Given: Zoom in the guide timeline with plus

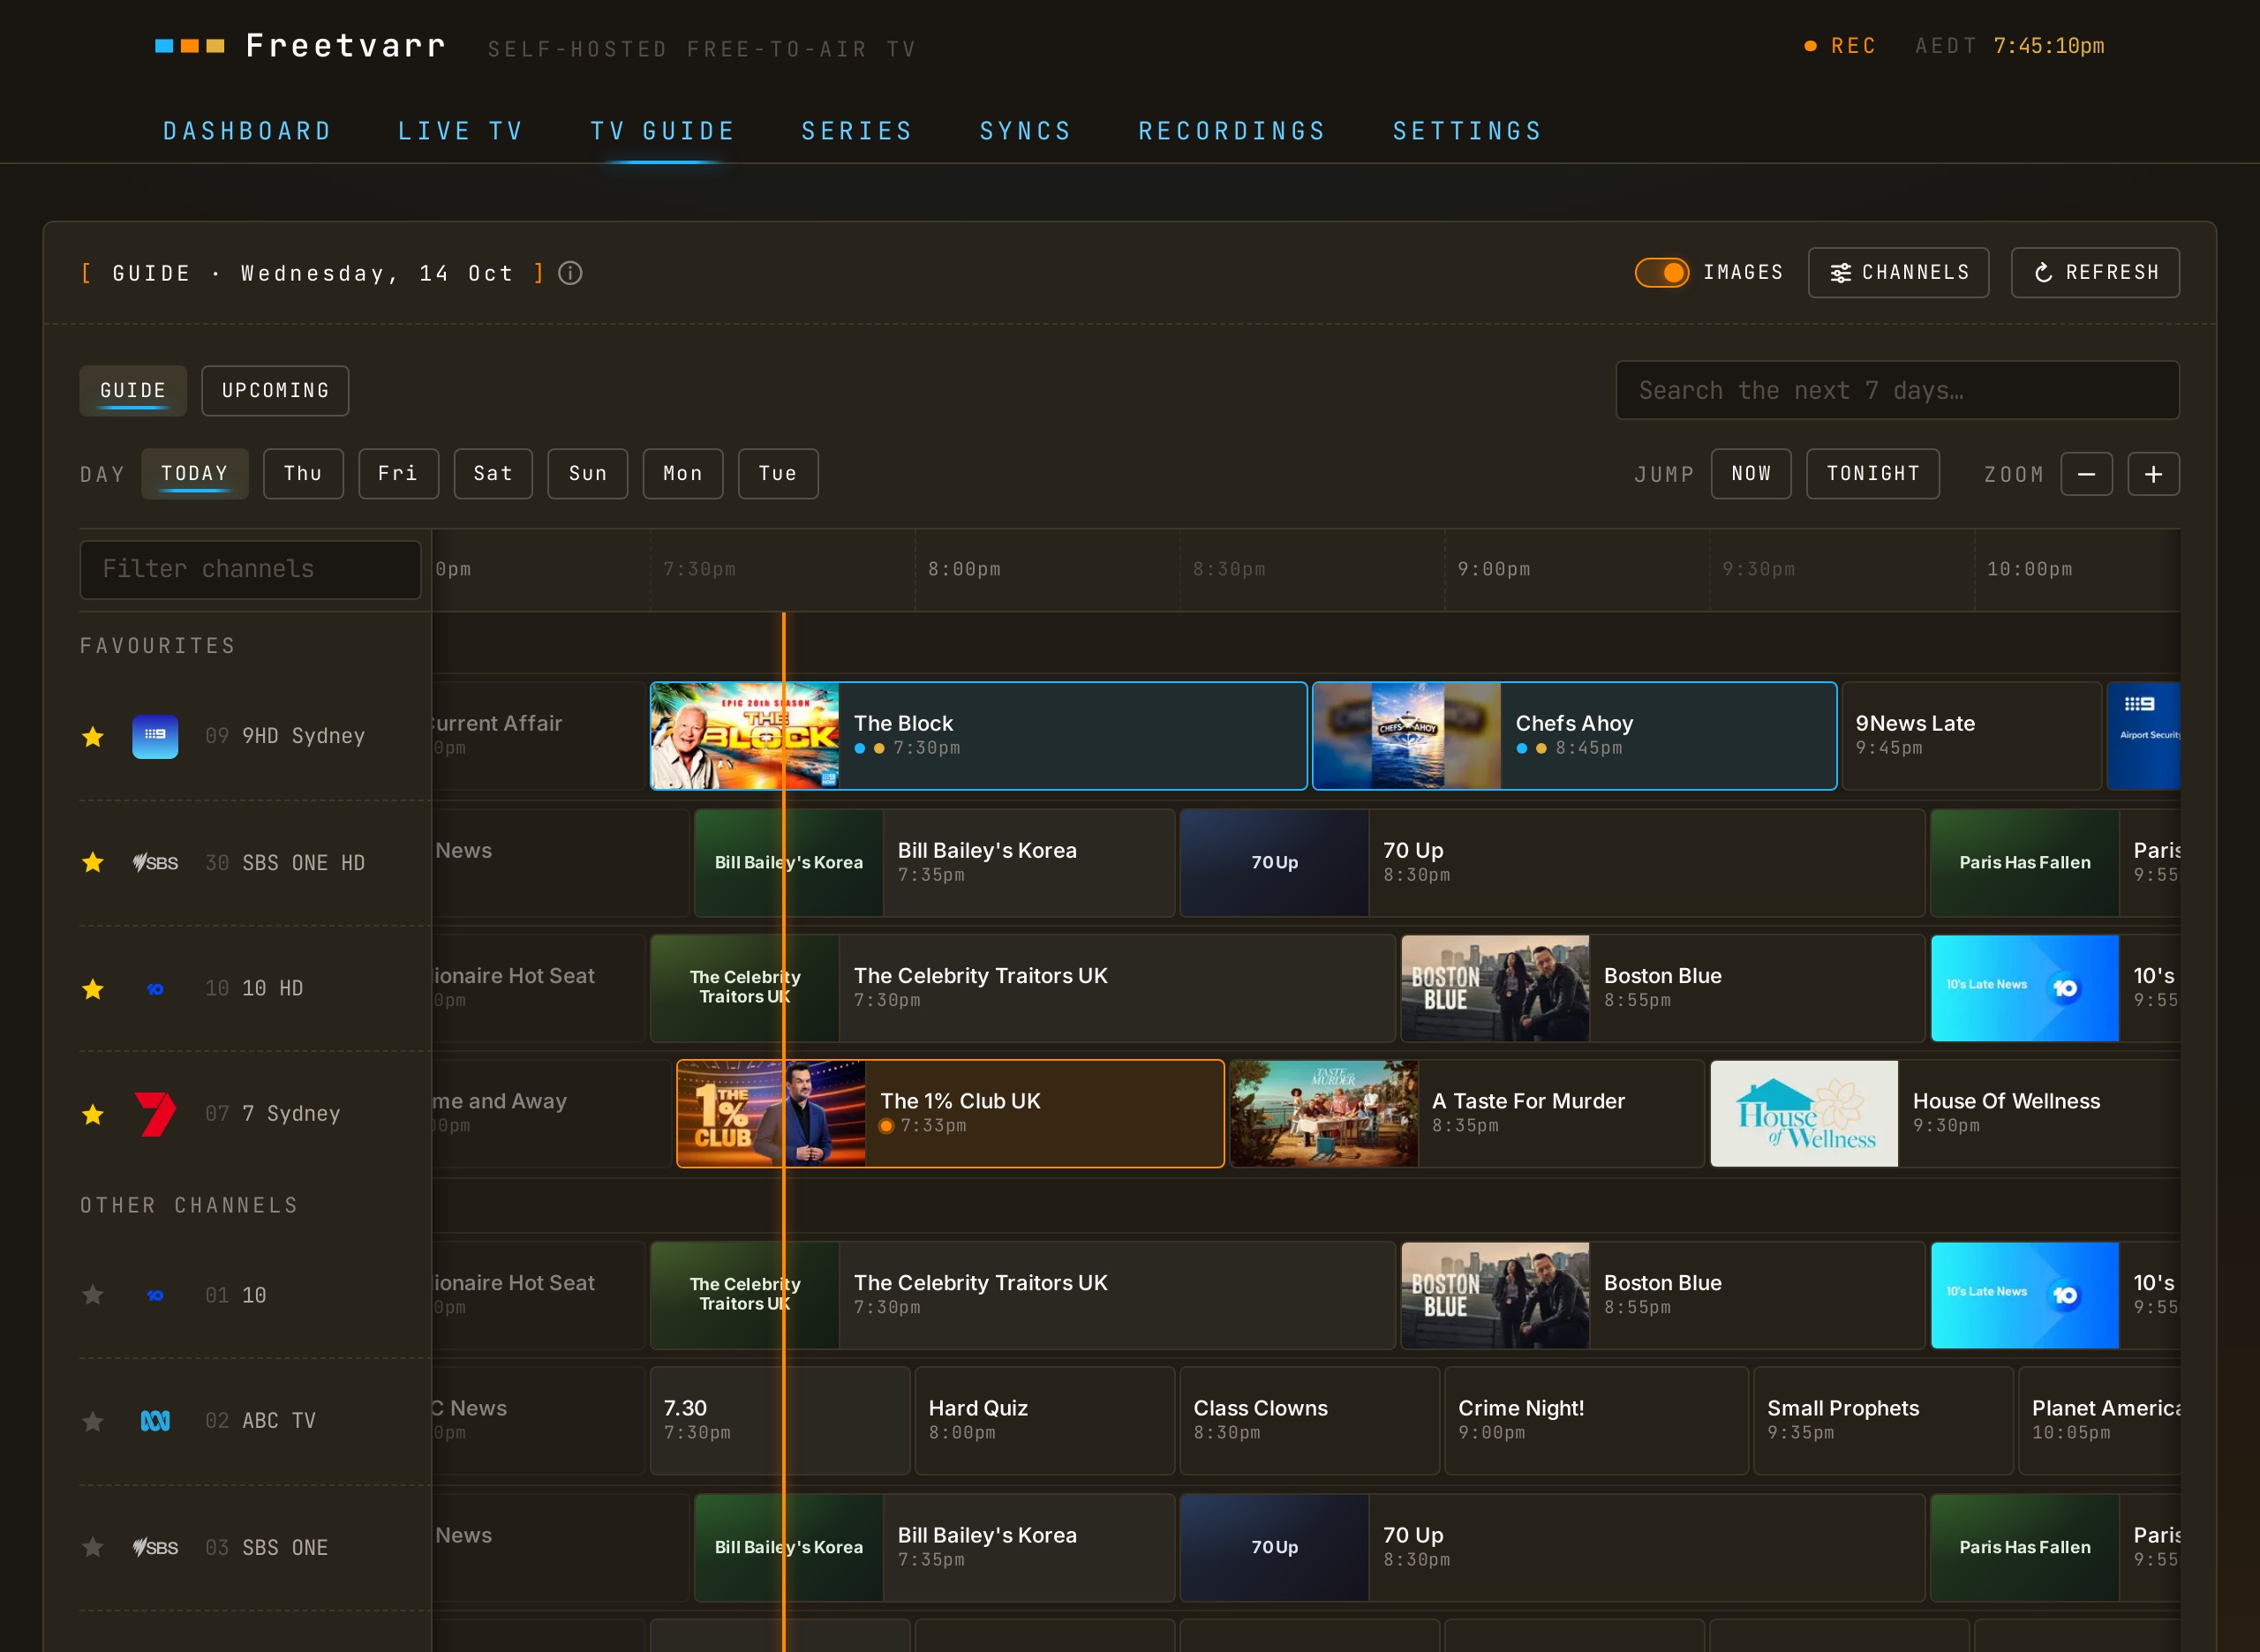Looking at the screenshot, I should 2153,474.
